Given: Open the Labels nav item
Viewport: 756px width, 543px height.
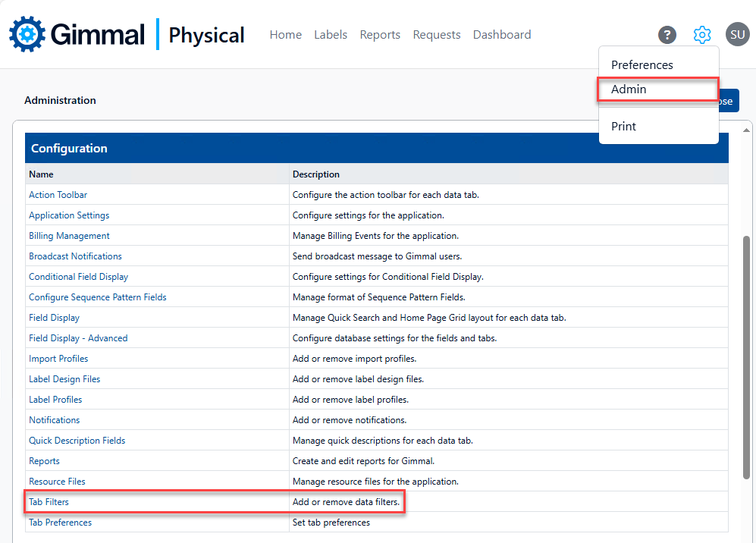Looking at the screenshot, I should (331, 35).
